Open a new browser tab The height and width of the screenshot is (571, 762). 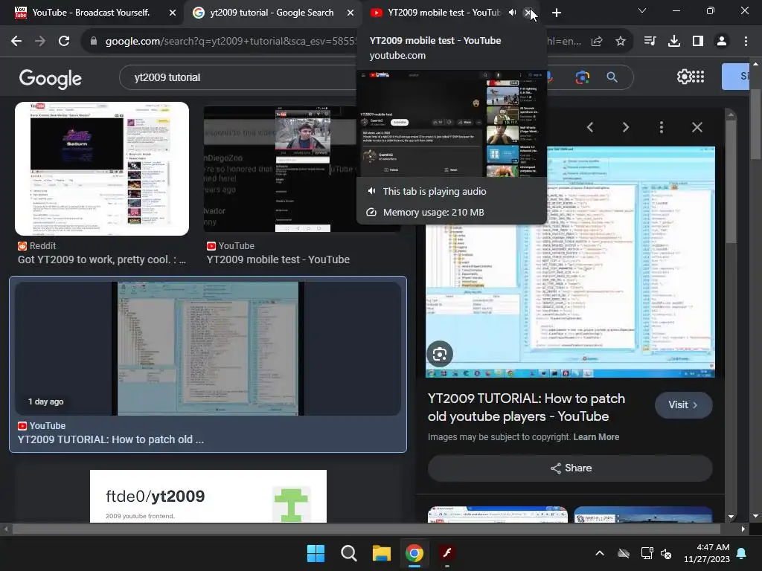(x=557, y=13)
